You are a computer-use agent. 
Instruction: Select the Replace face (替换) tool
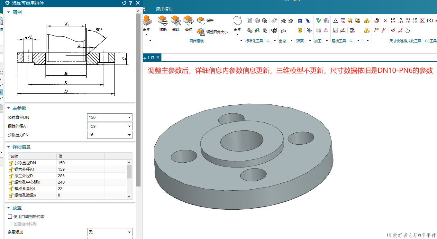pos(189,23)
